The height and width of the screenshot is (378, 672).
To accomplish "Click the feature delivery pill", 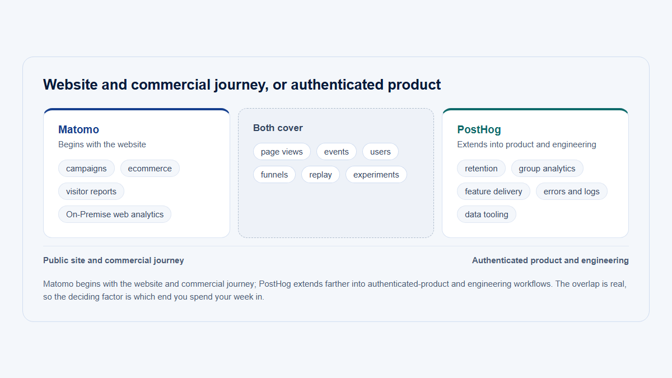I will [493, 192].
